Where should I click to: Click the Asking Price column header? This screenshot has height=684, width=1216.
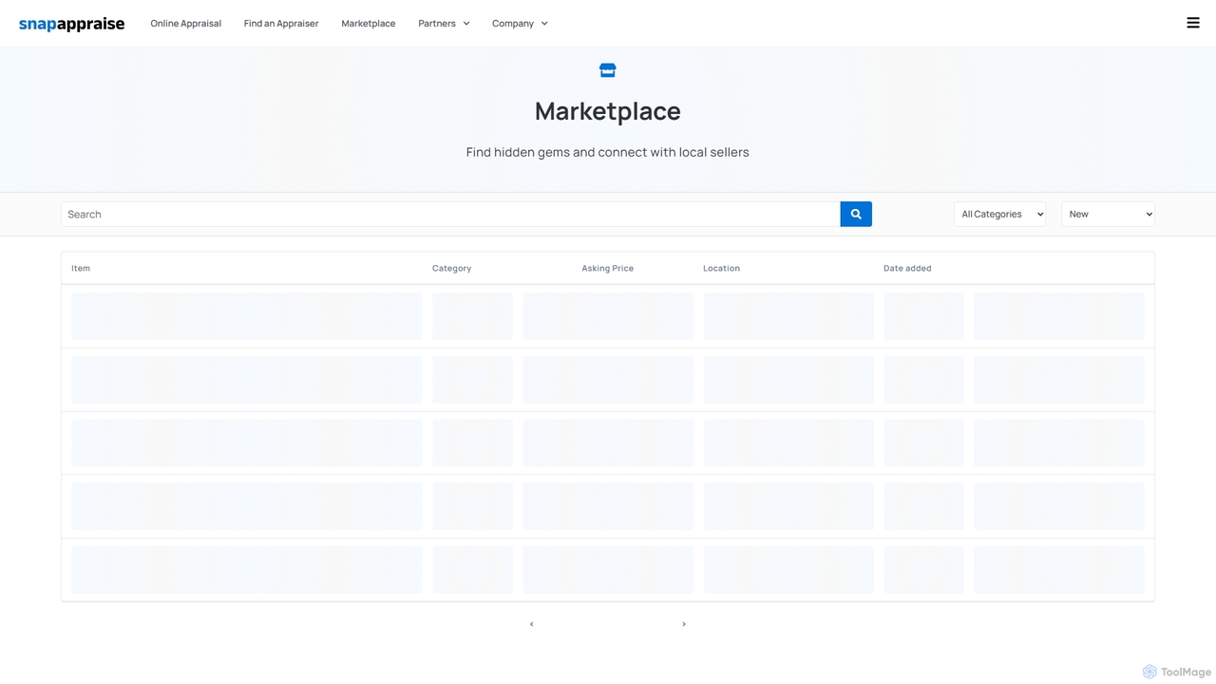[x=608, y=268]
